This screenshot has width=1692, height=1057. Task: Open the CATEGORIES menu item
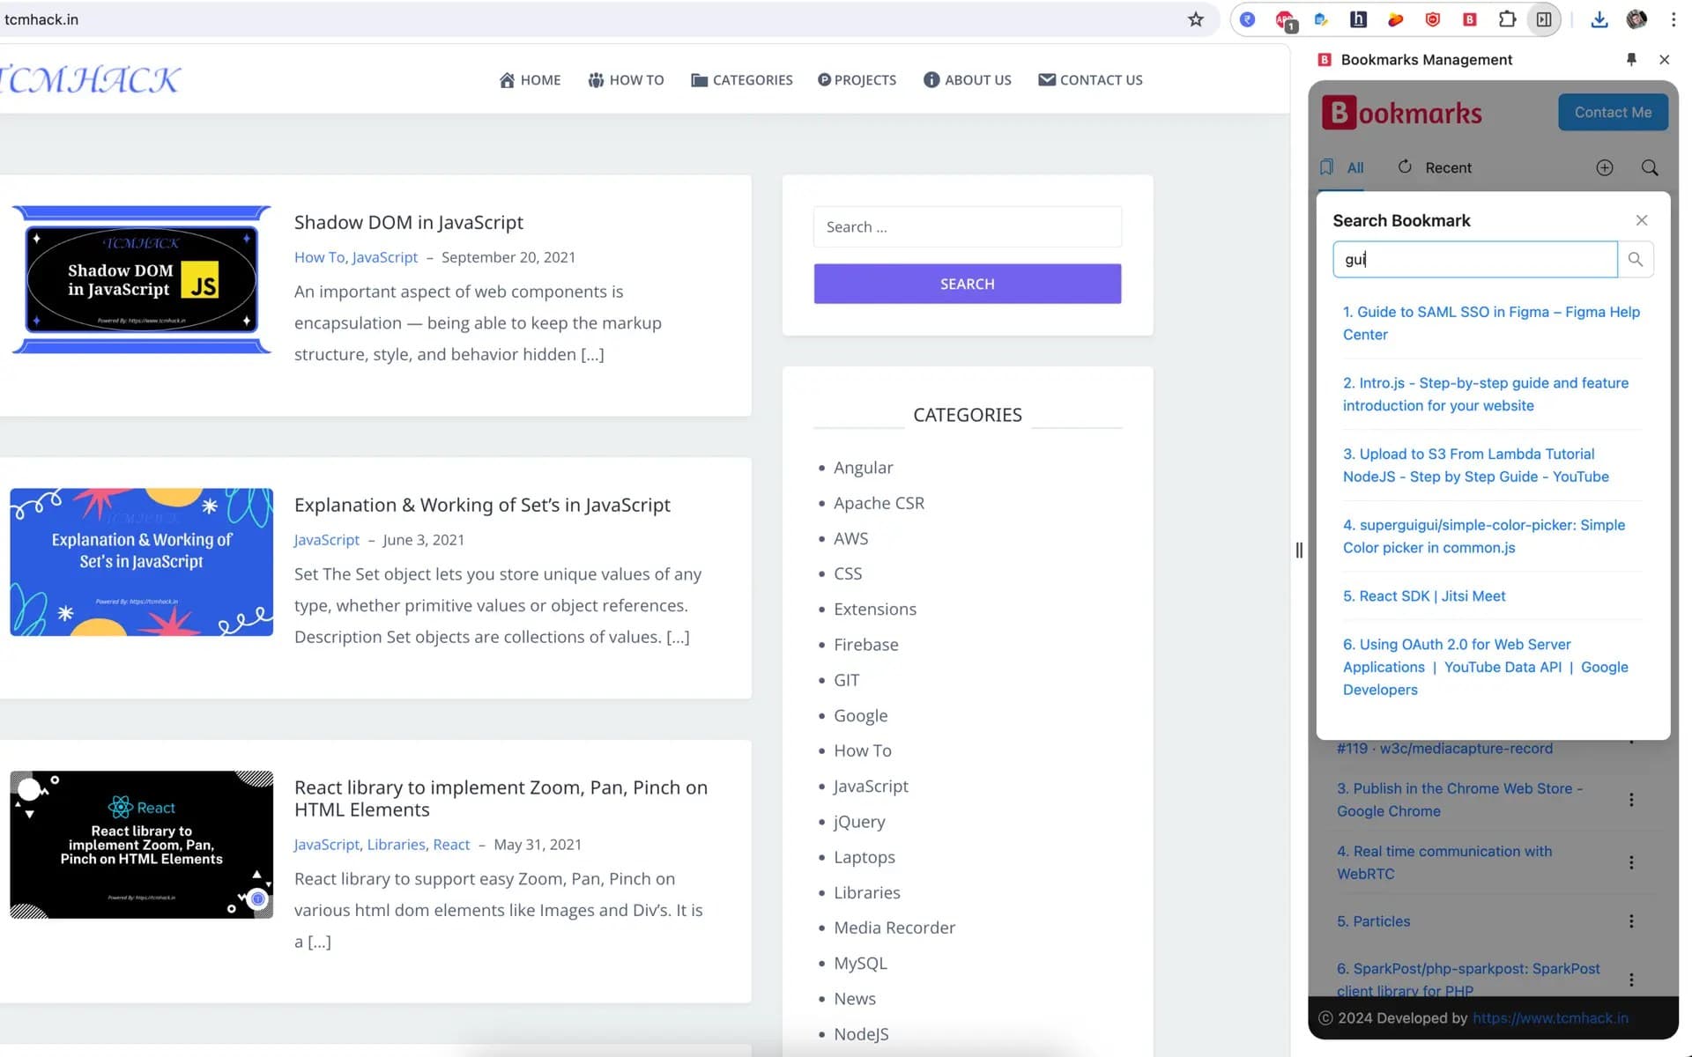click(742, 80)
